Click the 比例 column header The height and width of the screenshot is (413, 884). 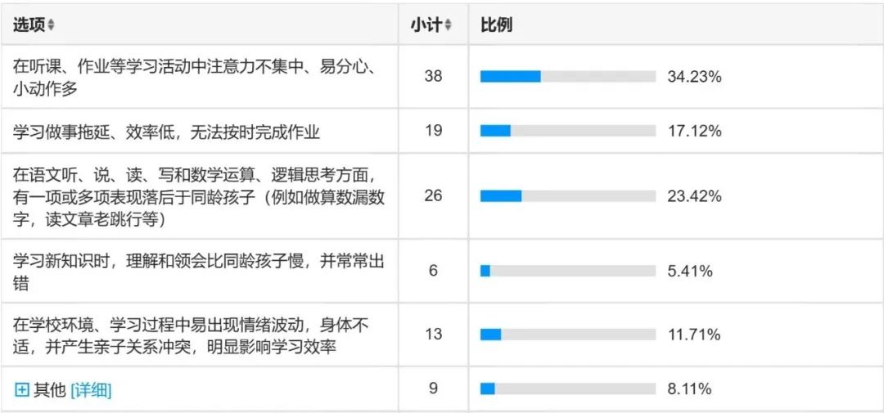click(496, 25)
